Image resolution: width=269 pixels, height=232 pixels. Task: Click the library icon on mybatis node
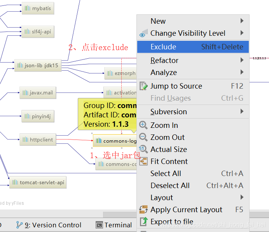pyautogui.click(x=28, y=8)
